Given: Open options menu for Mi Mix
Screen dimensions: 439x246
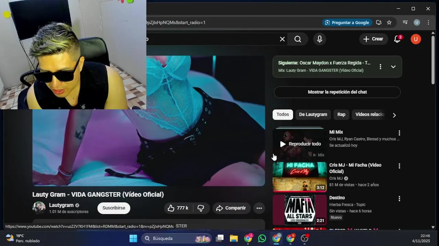Looking at the screenshot, I should (x=399, y=133).
